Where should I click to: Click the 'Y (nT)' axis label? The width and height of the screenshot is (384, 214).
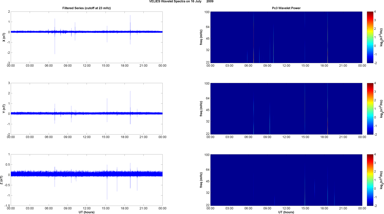[x=4, y=109]
